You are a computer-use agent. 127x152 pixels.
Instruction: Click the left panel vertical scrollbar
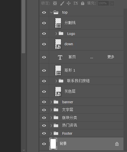coord(23,27)
